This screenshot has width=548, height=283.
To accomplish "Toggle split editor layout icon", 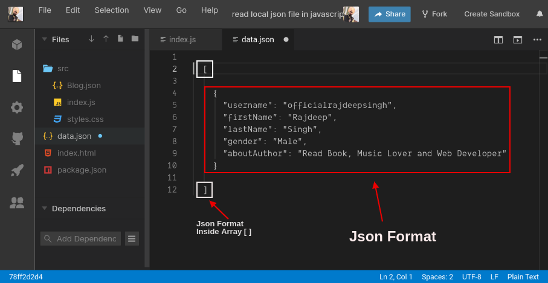I will 498,40.
